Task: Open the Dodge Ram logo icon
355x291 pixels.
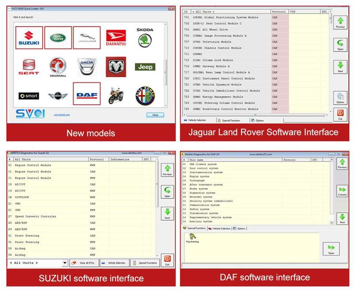Action: point(116,67)
